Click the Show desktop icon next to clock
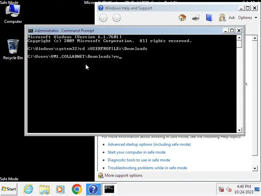 coord(257,189)
